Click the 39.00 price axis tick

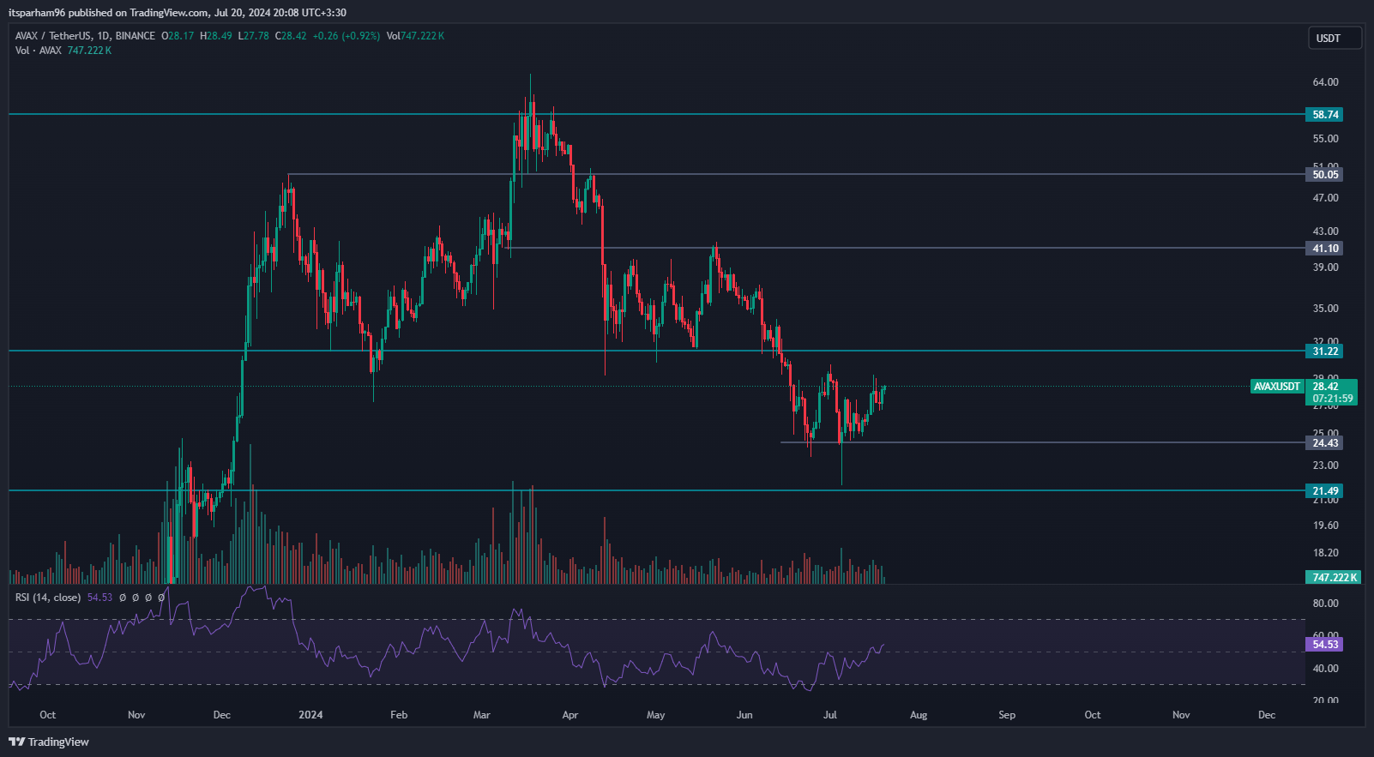coord(1325,267)
